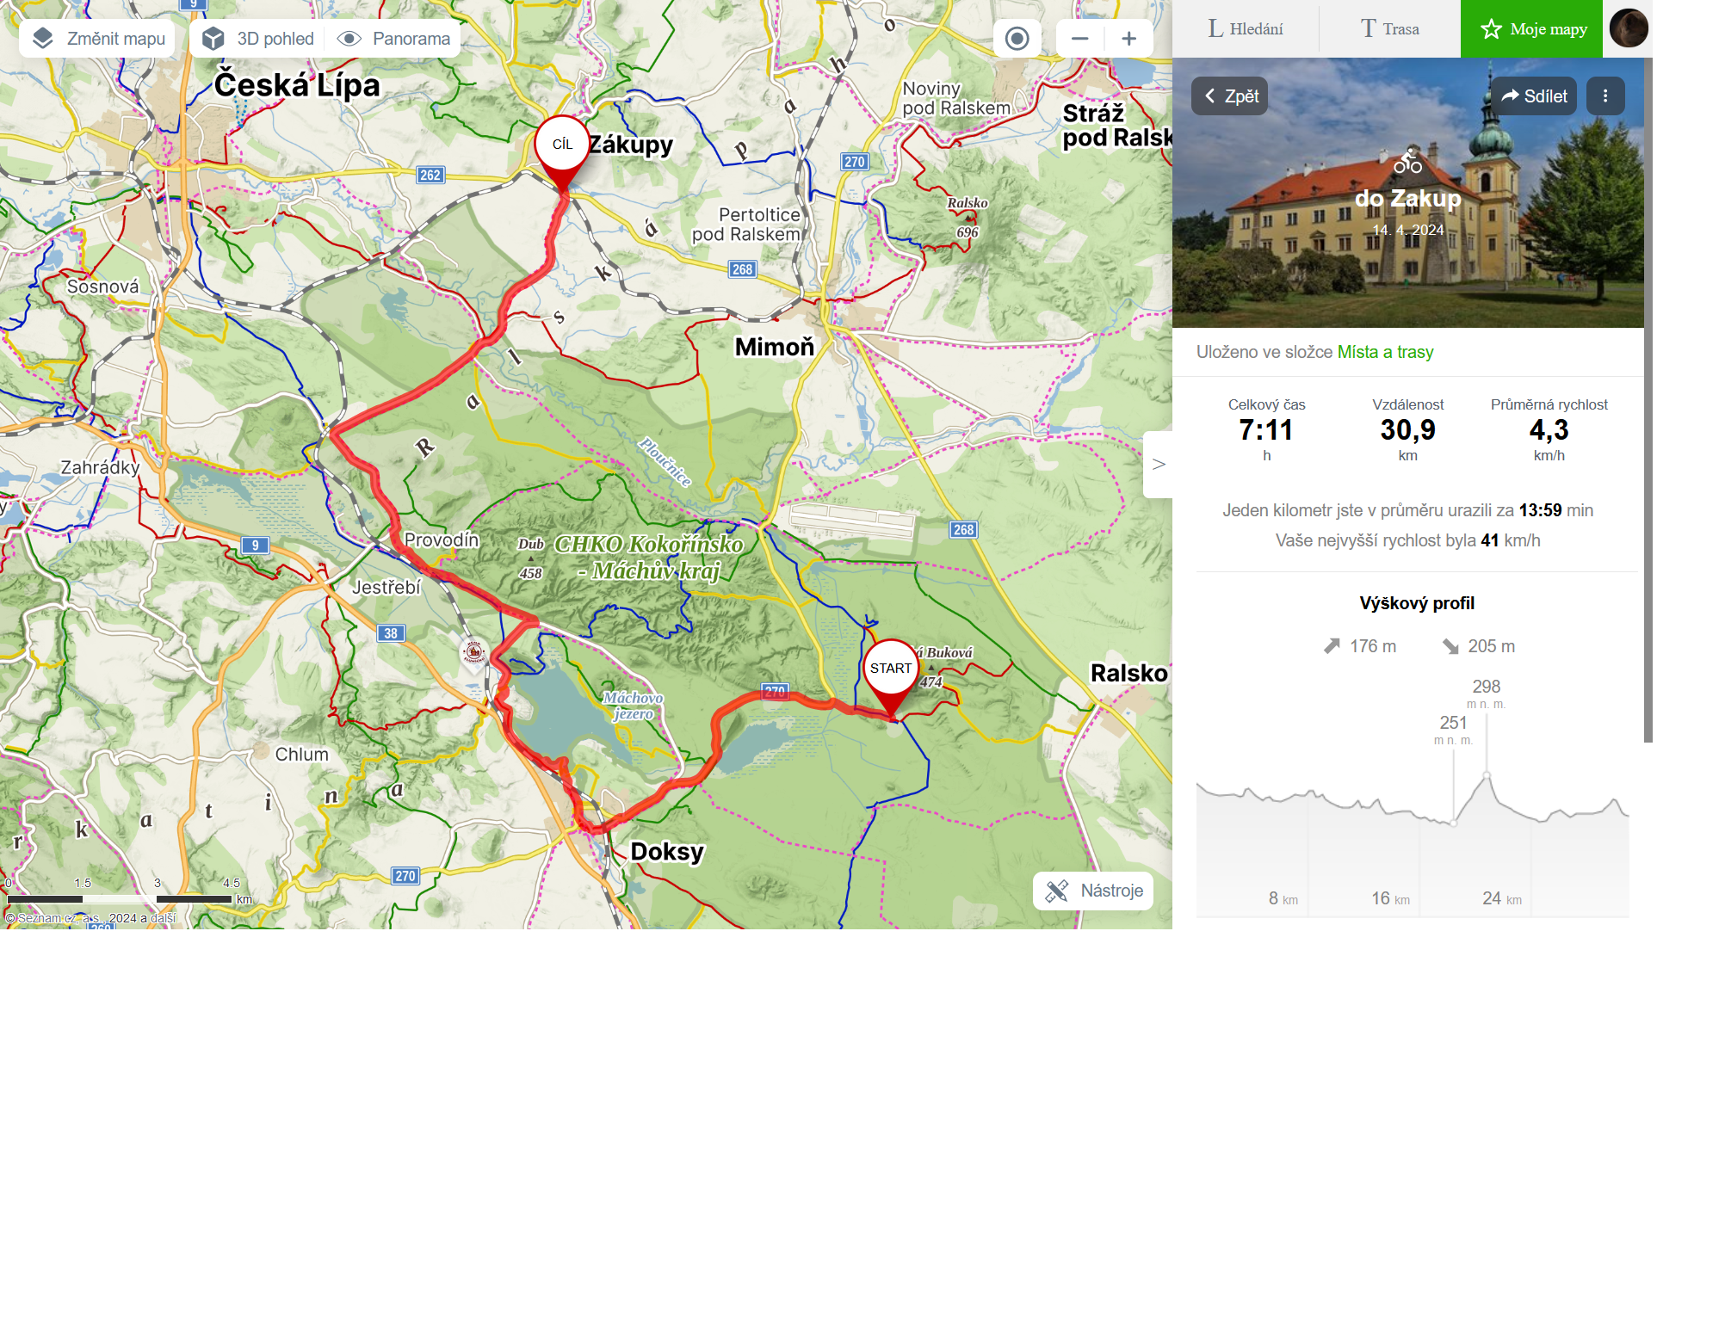Select the Moje mapy tab
This screenshot has height=1332, width=1725.
coord(1531,28)
